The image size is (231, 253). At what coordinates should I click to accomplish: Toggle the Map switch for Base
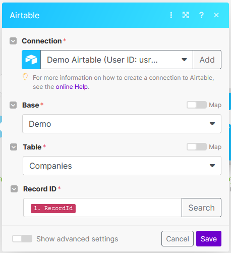point(197,105)
